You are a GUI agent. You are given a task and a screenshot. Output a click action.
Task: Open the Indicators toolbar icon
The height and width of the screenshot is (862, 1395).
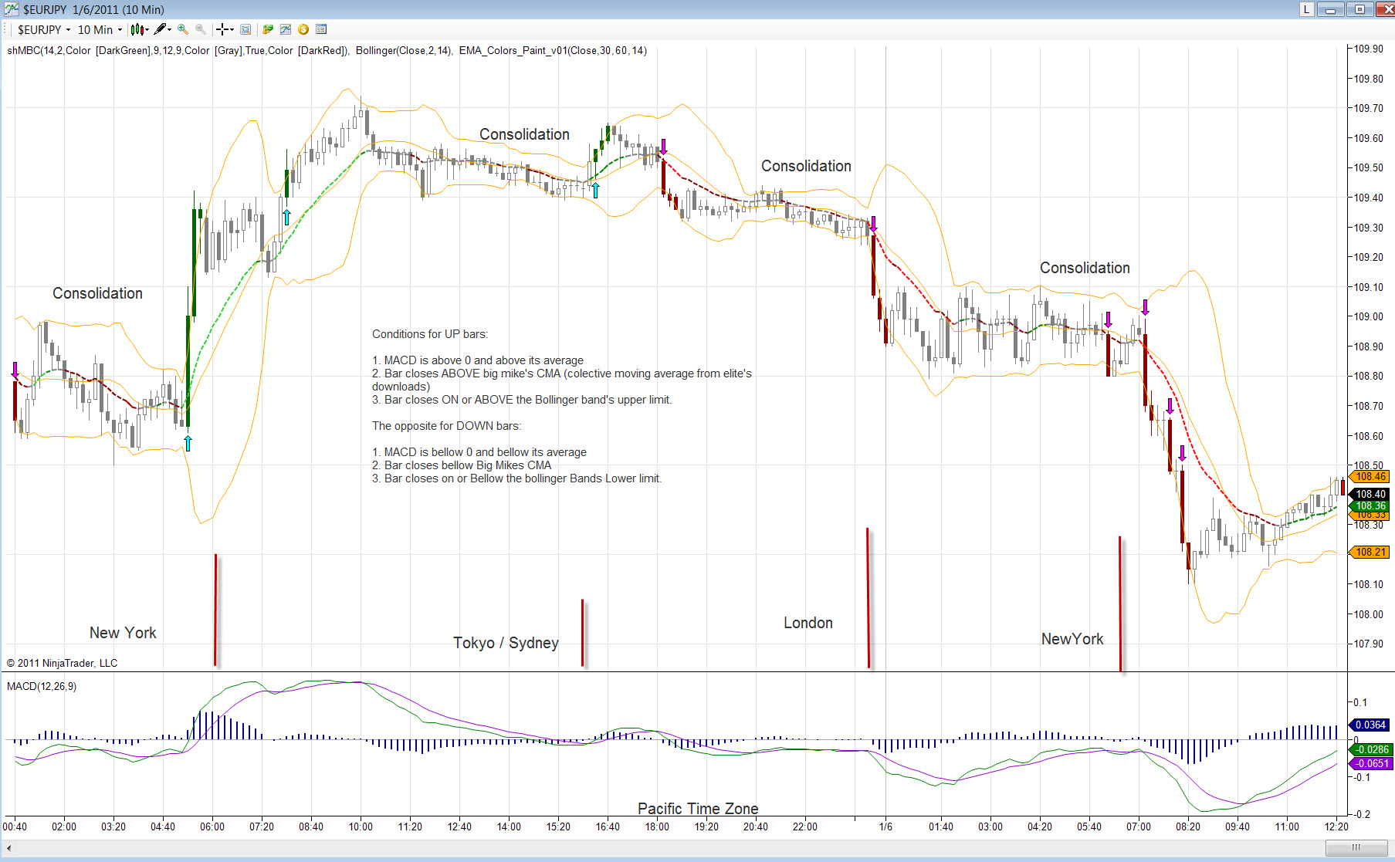pyautogui.click(x=286, y=29)
